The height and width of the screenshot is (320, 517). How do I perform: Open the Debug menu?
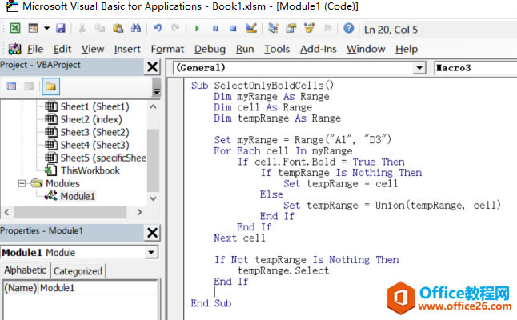click(210, 49)
